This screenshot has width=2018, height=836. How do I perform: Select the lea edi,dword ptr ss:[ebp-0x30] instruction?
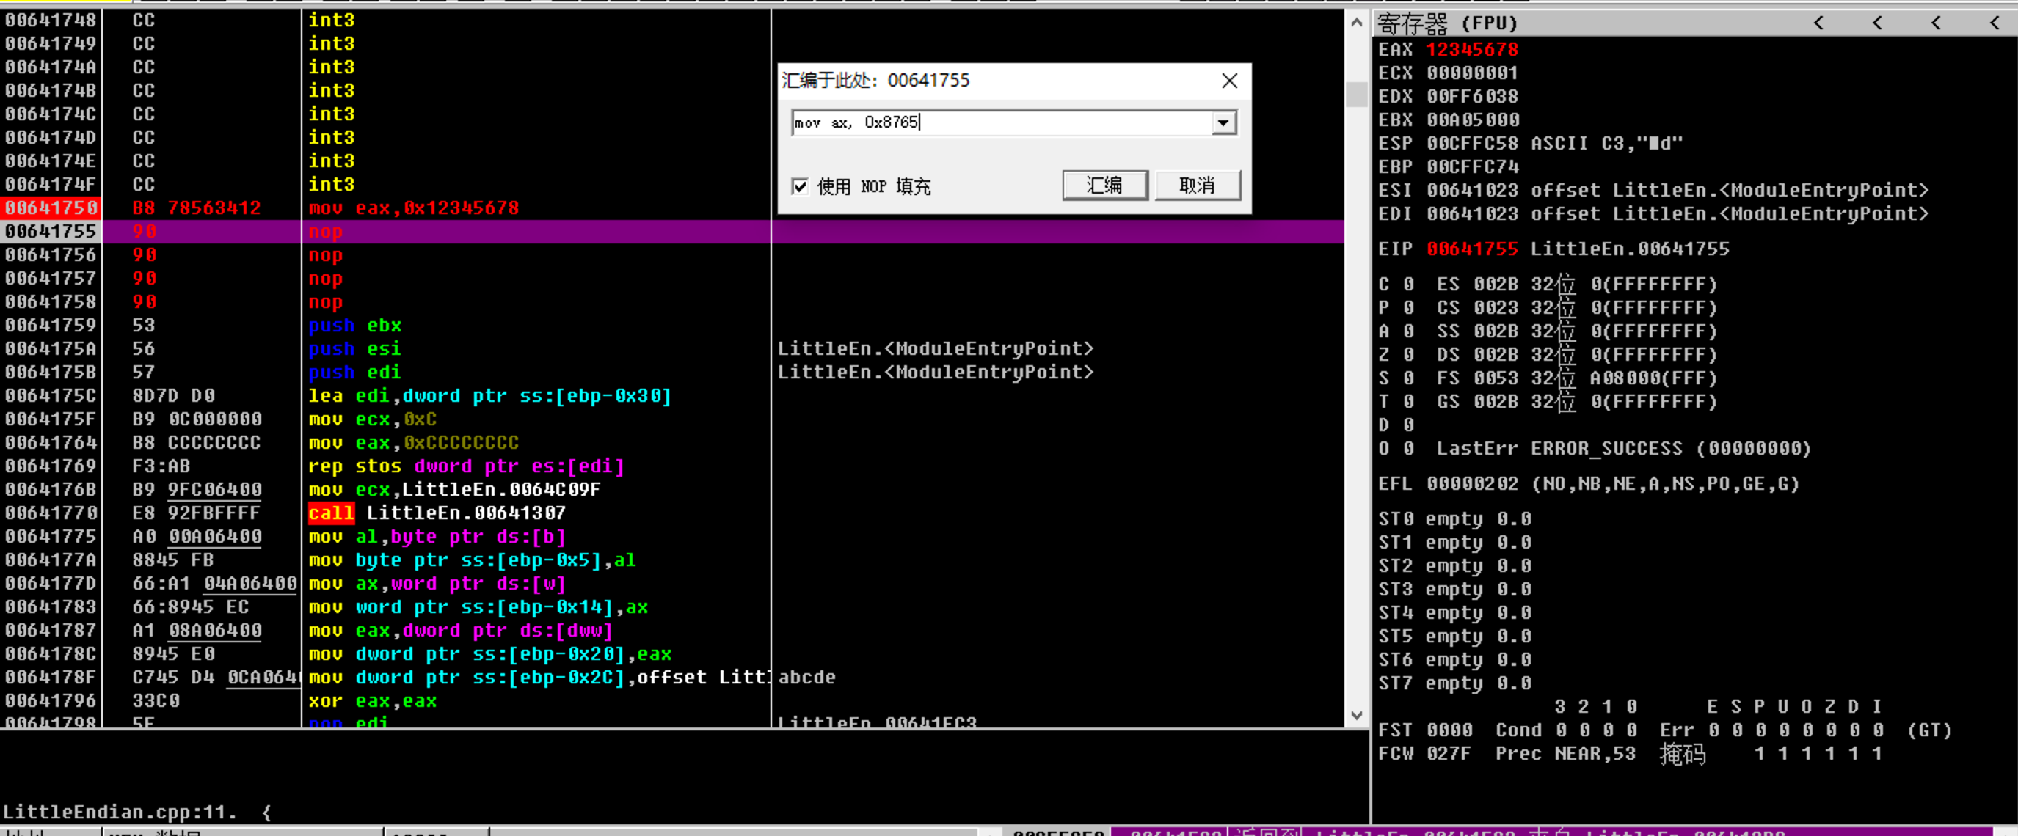[x=489, y=396]
